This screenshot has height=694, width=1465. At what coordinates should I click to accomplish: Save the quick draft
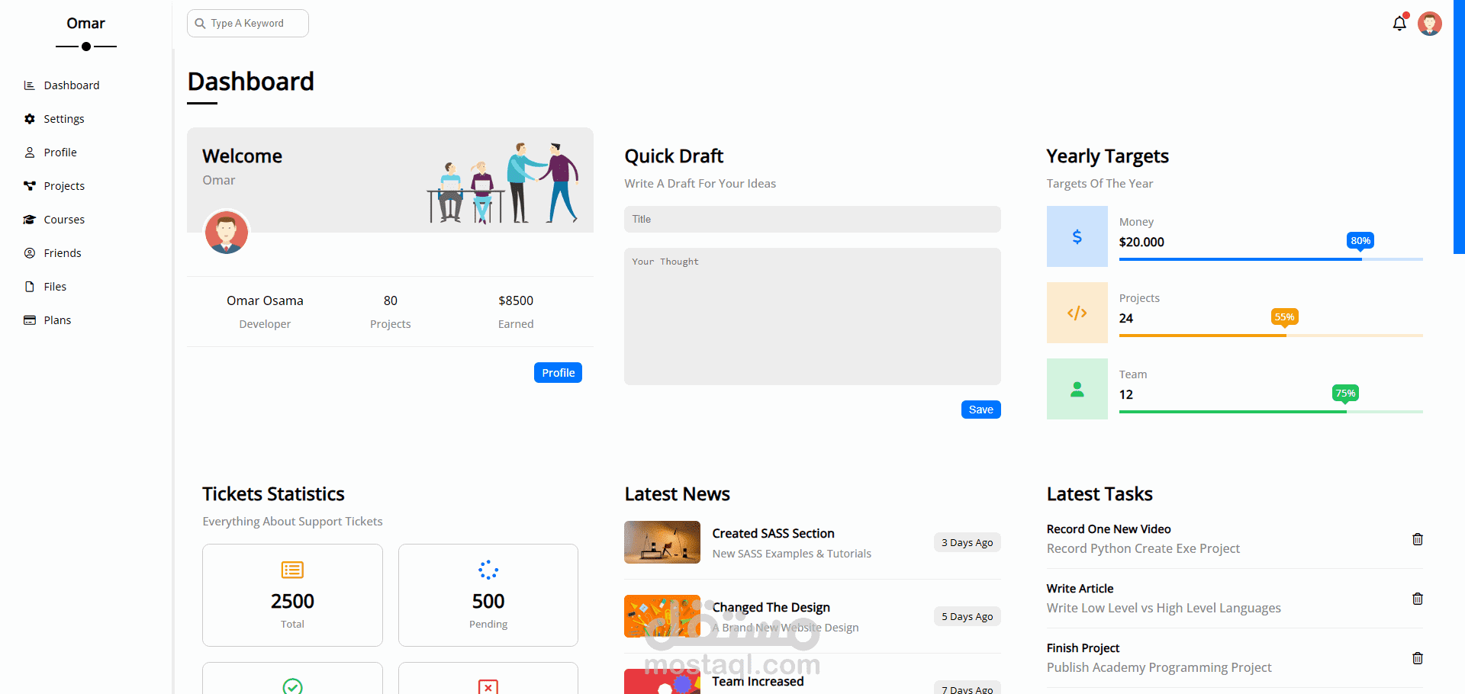980,410
